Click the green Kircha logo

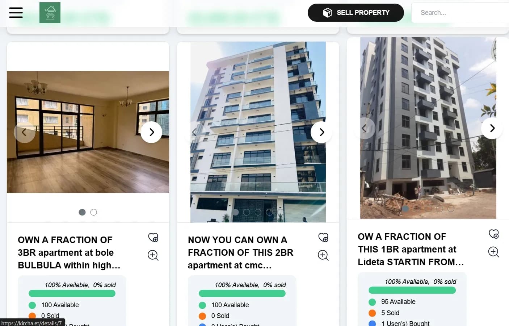(x=50, y=13)
